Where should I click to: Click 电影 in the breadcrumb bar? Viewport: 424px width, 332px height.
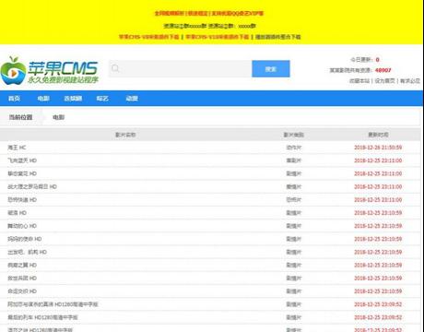coord(58,117)
